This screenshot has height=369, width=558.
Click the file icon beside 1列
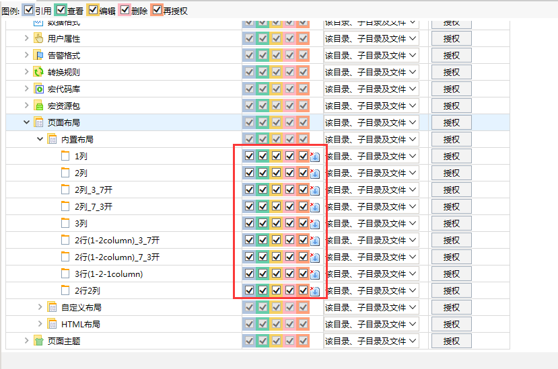65,156
